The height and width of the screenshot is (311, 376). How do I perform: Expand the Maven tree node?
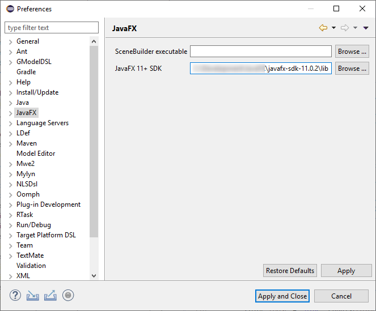10,144
